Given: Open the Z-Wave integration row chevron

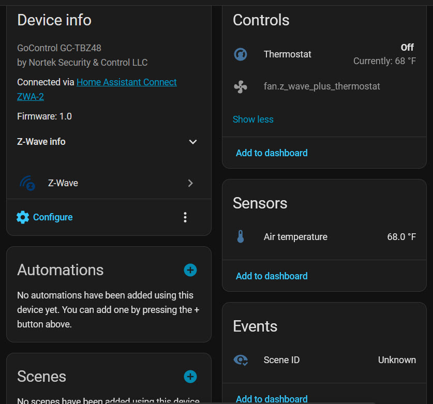Looking at the screenshot, I should tap(190, 183).
